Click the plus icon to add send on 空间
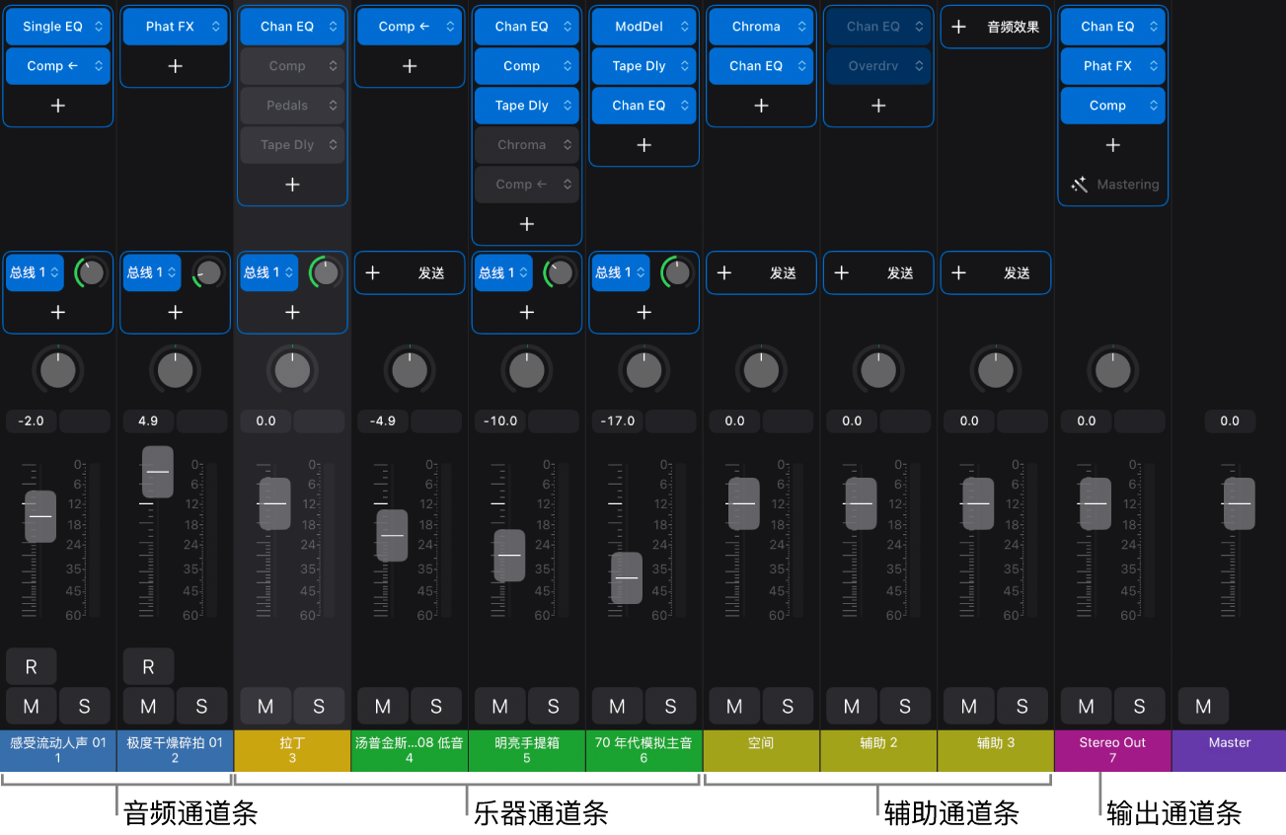Image resolution: width=1286 pixels, height=835 pixels. 724,273
